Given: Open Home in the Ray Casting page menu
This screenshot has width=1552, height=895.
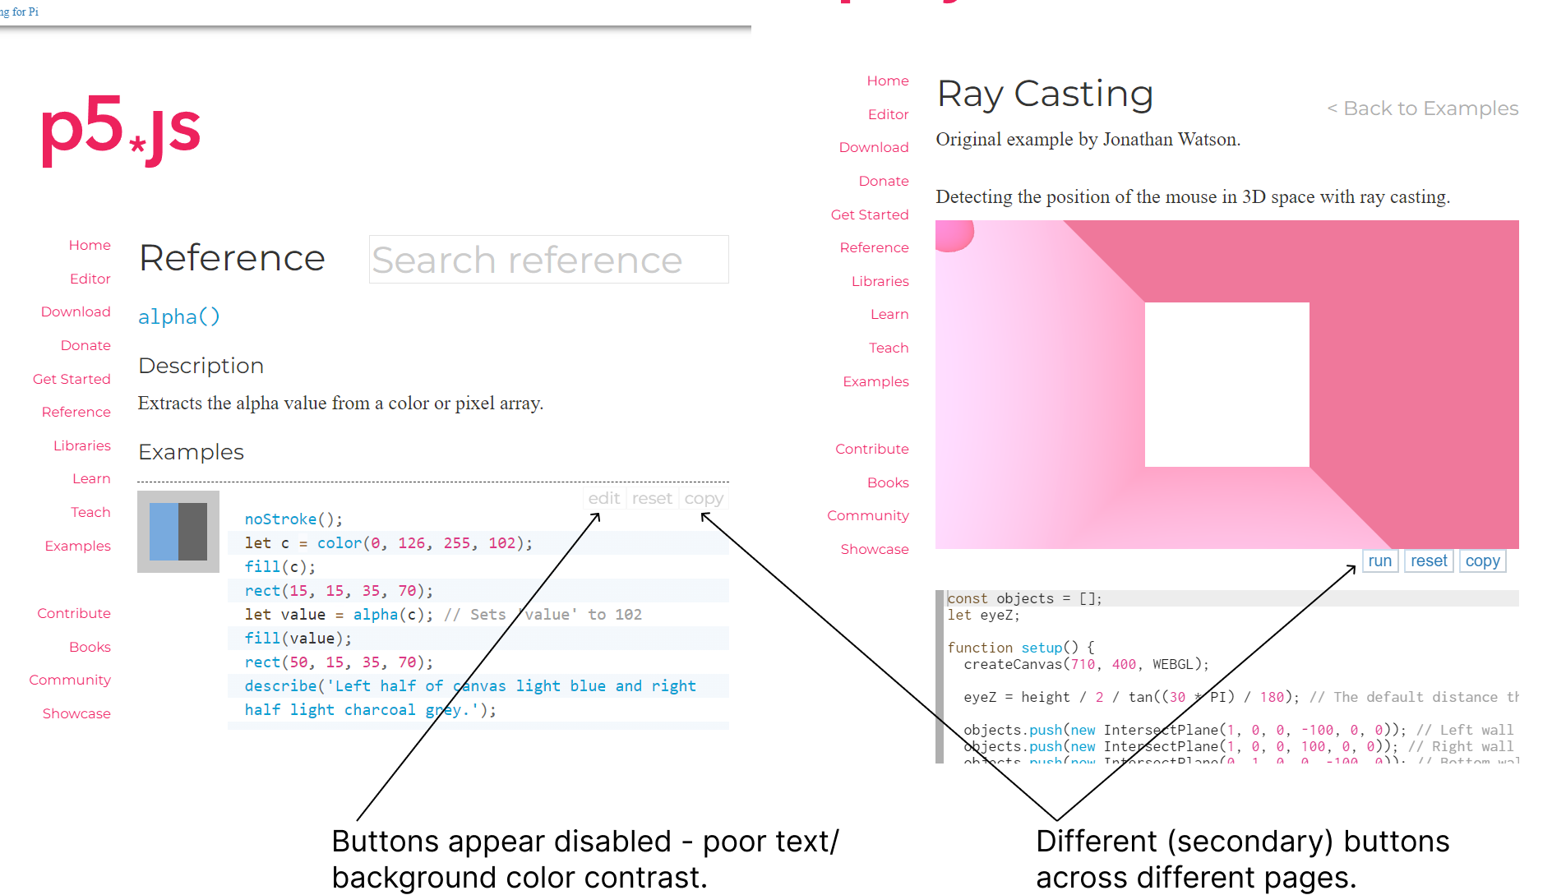Looking at the screenshot, I should tap(888, 81).
